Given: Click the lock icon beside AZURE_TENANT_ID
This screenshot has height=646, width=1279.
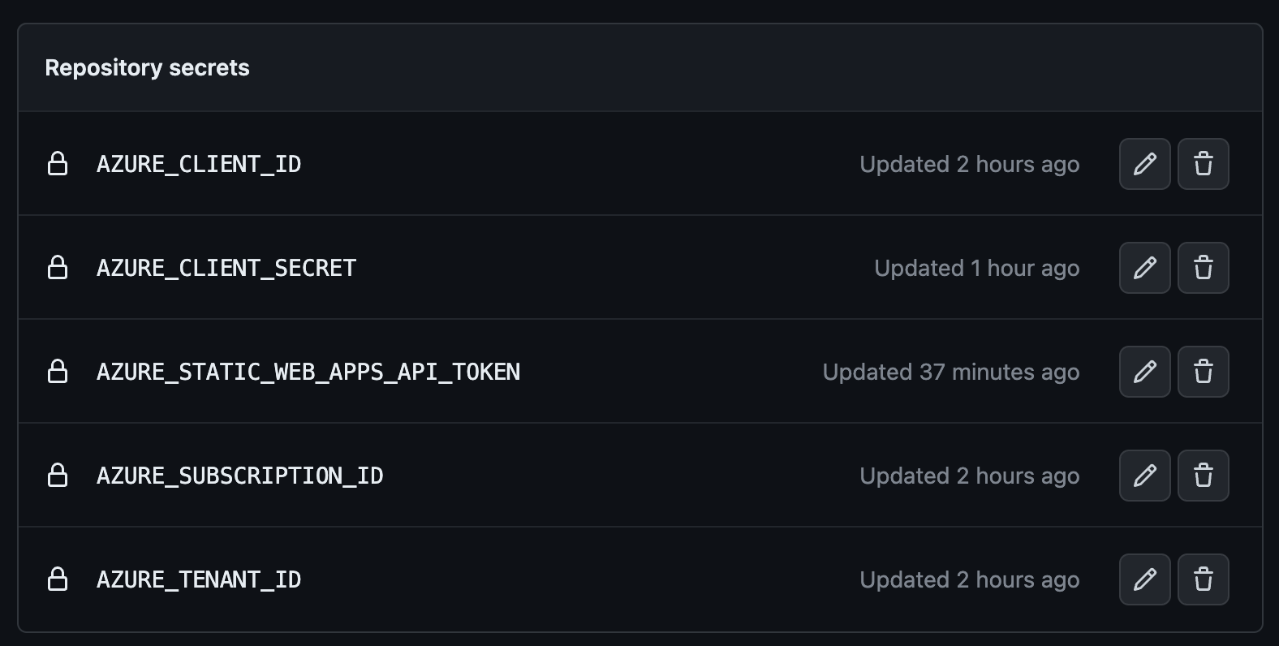Looking at the screenshot, I should [x=58, y=579].
